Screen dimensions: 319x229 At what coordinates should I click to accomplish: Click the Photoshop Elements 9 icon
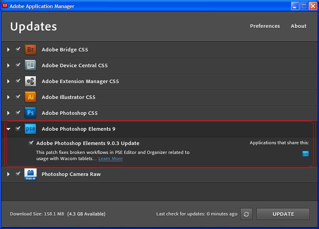tap(31, 129)
